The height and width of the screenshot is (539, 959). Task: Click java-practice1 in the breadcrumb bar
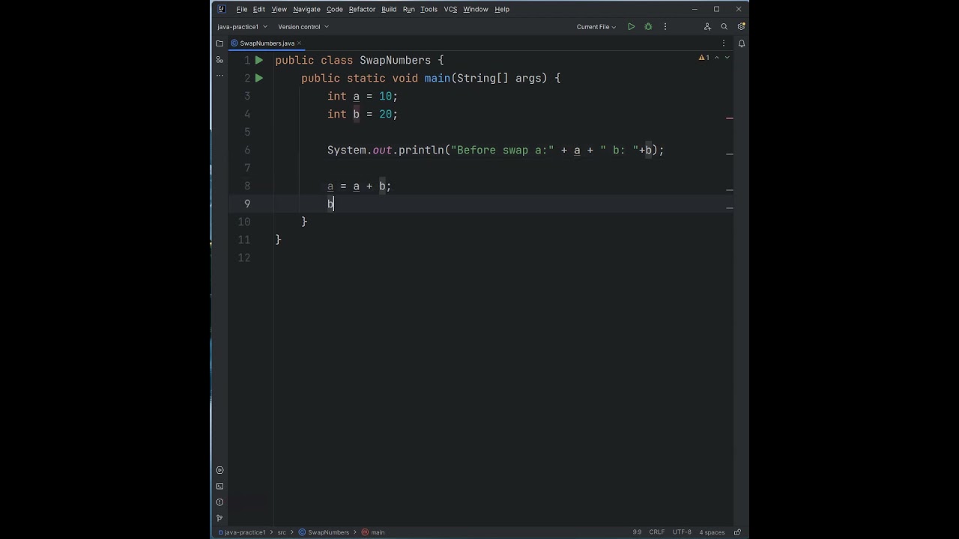(x=243, y=532)
